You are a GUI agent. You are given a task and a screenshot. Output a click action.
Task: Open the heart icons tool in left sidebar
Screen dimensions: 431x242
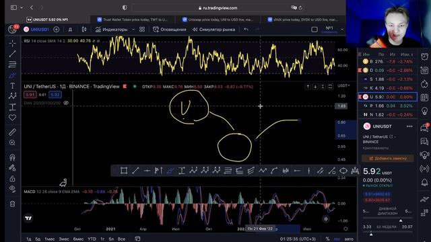(12, 118)
